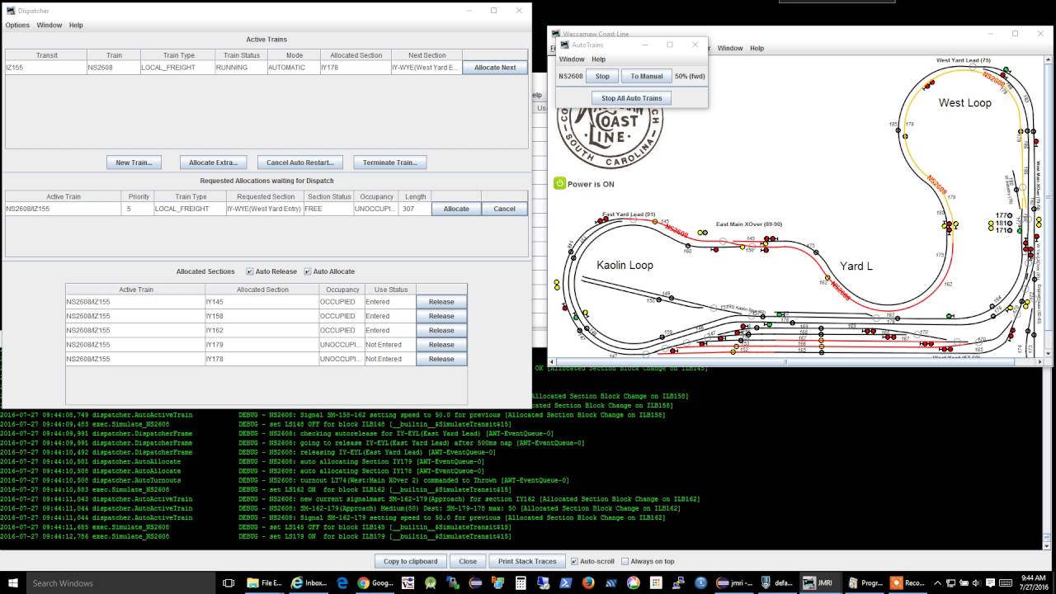Enable the Always on top checkbox
Image resolution: width=1056 pixels, height=594 pixels.
tap(625, 561)
